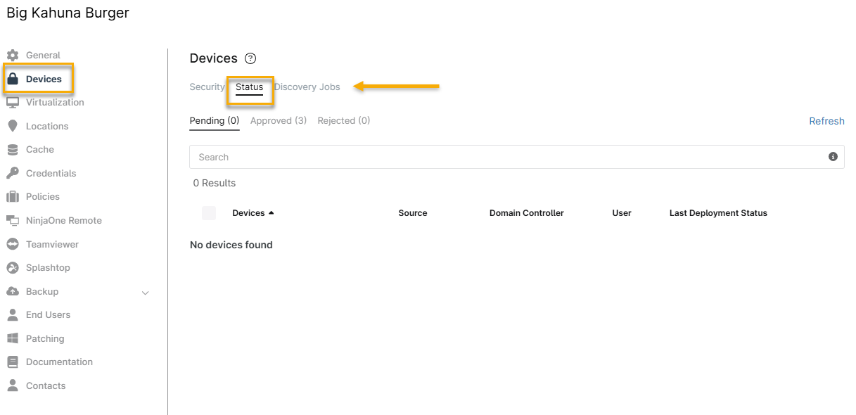The height and width of the screenshot is (415, 856).
Task: Click the Splashtop icon in sidebar
Action: (12, 267)
